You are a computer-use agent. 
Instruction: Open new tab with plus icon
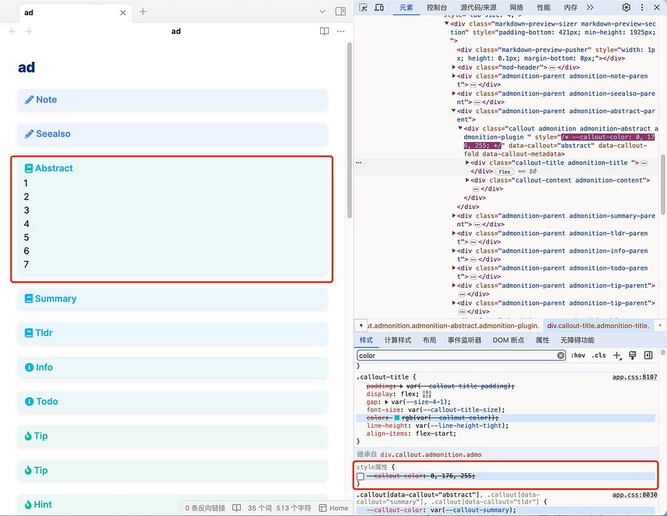coord(143,12)
